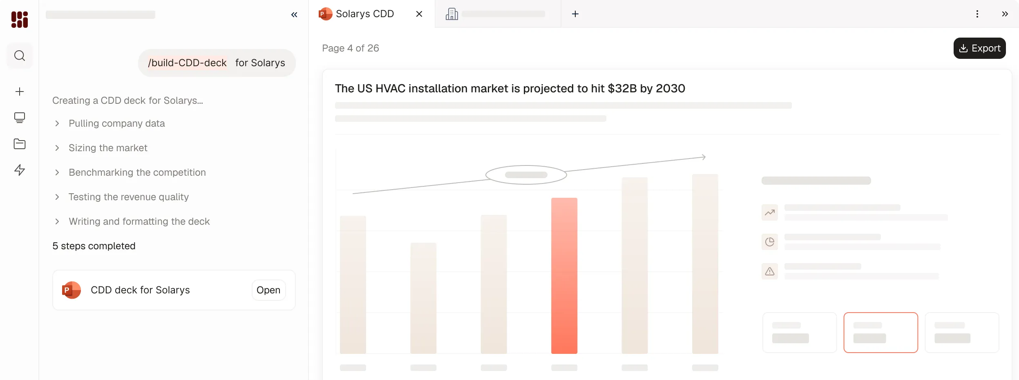Click the app logo in top-left
1019x380 pixels.
coord(19,19)
